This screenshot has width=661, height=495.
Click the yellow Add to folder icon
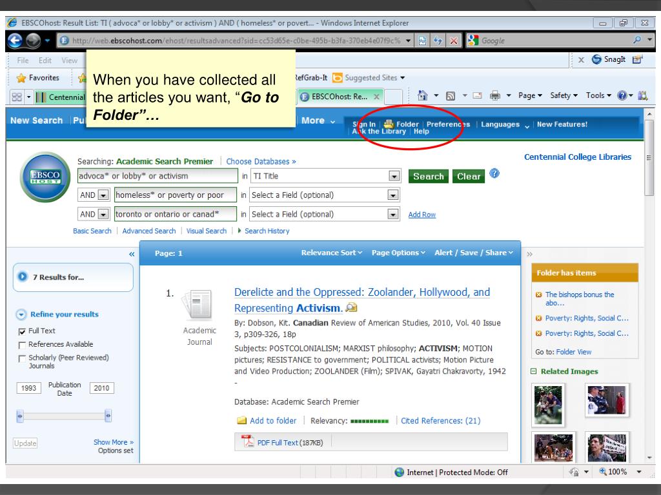[241, 420]
